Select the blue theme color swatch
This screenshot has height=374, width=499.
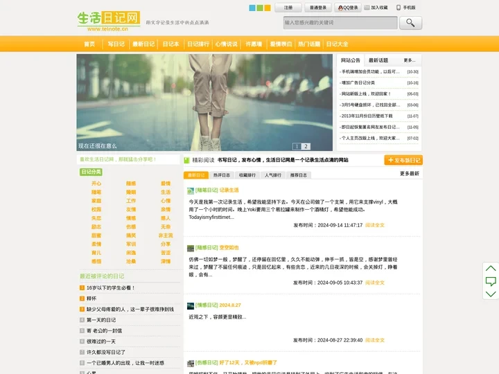point(252,8)
